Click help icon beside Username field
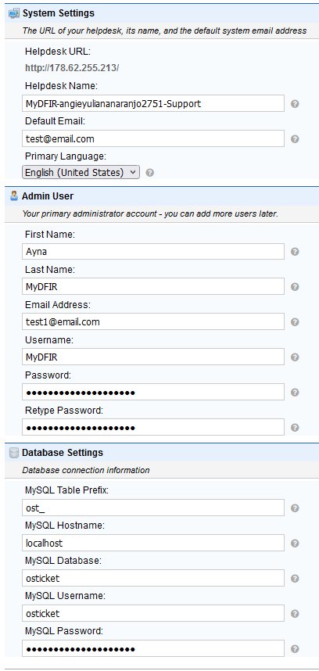The width and height of the screenshot is (319, 671). (x=295, y=357)
